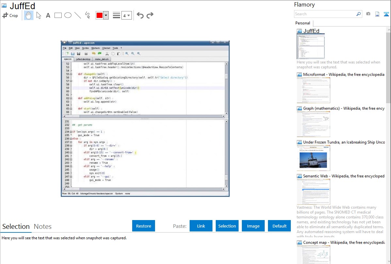Click the floppy save icon in JuffEd snapshot
This screenshot has height=264, width=391.
(x=79, y=53)
